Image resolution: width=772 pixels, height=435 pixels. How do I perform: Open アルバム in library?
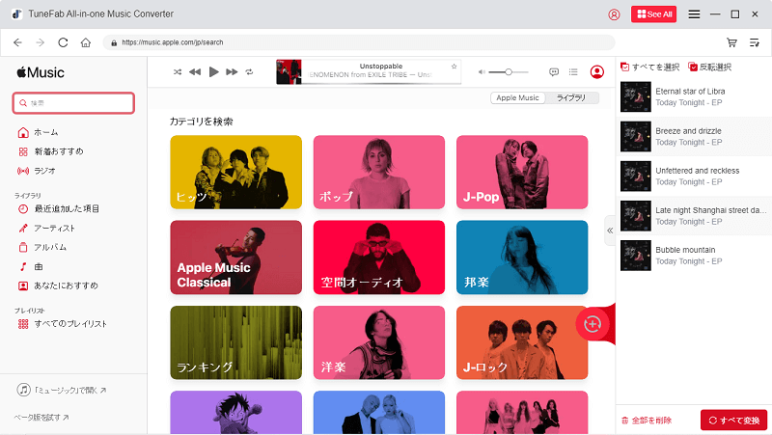click(x=41, y=248)
